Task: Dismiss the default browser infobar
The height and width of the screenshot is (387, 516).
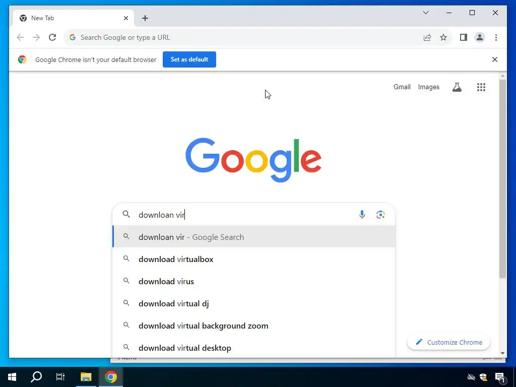Action: pyautogui.click(x=495, y=59)
